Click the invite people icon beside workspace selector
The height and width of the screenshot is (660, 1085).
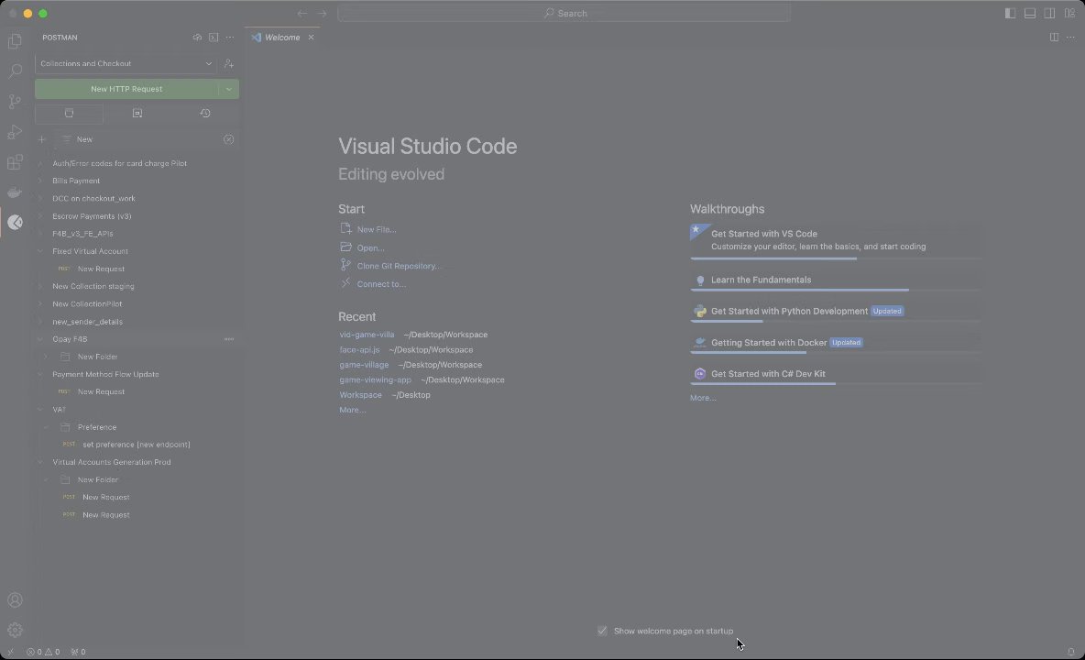click(x=229, y=63)
